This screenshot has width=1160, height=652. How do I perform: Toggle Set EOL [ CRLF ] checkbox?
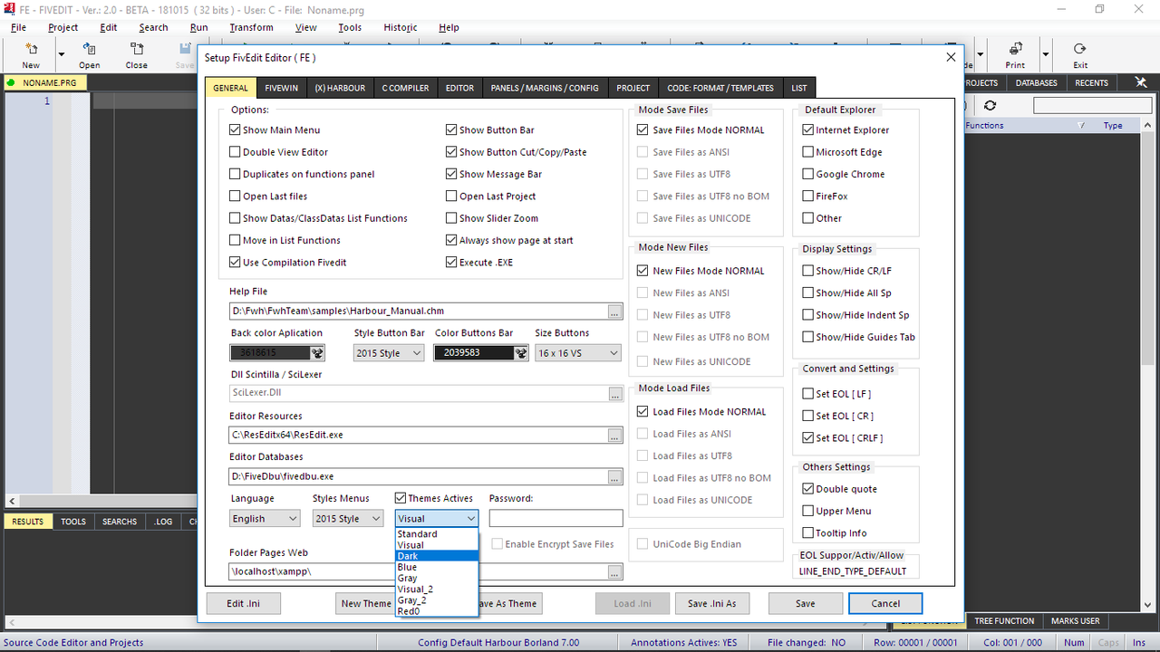tap(808, 438)
